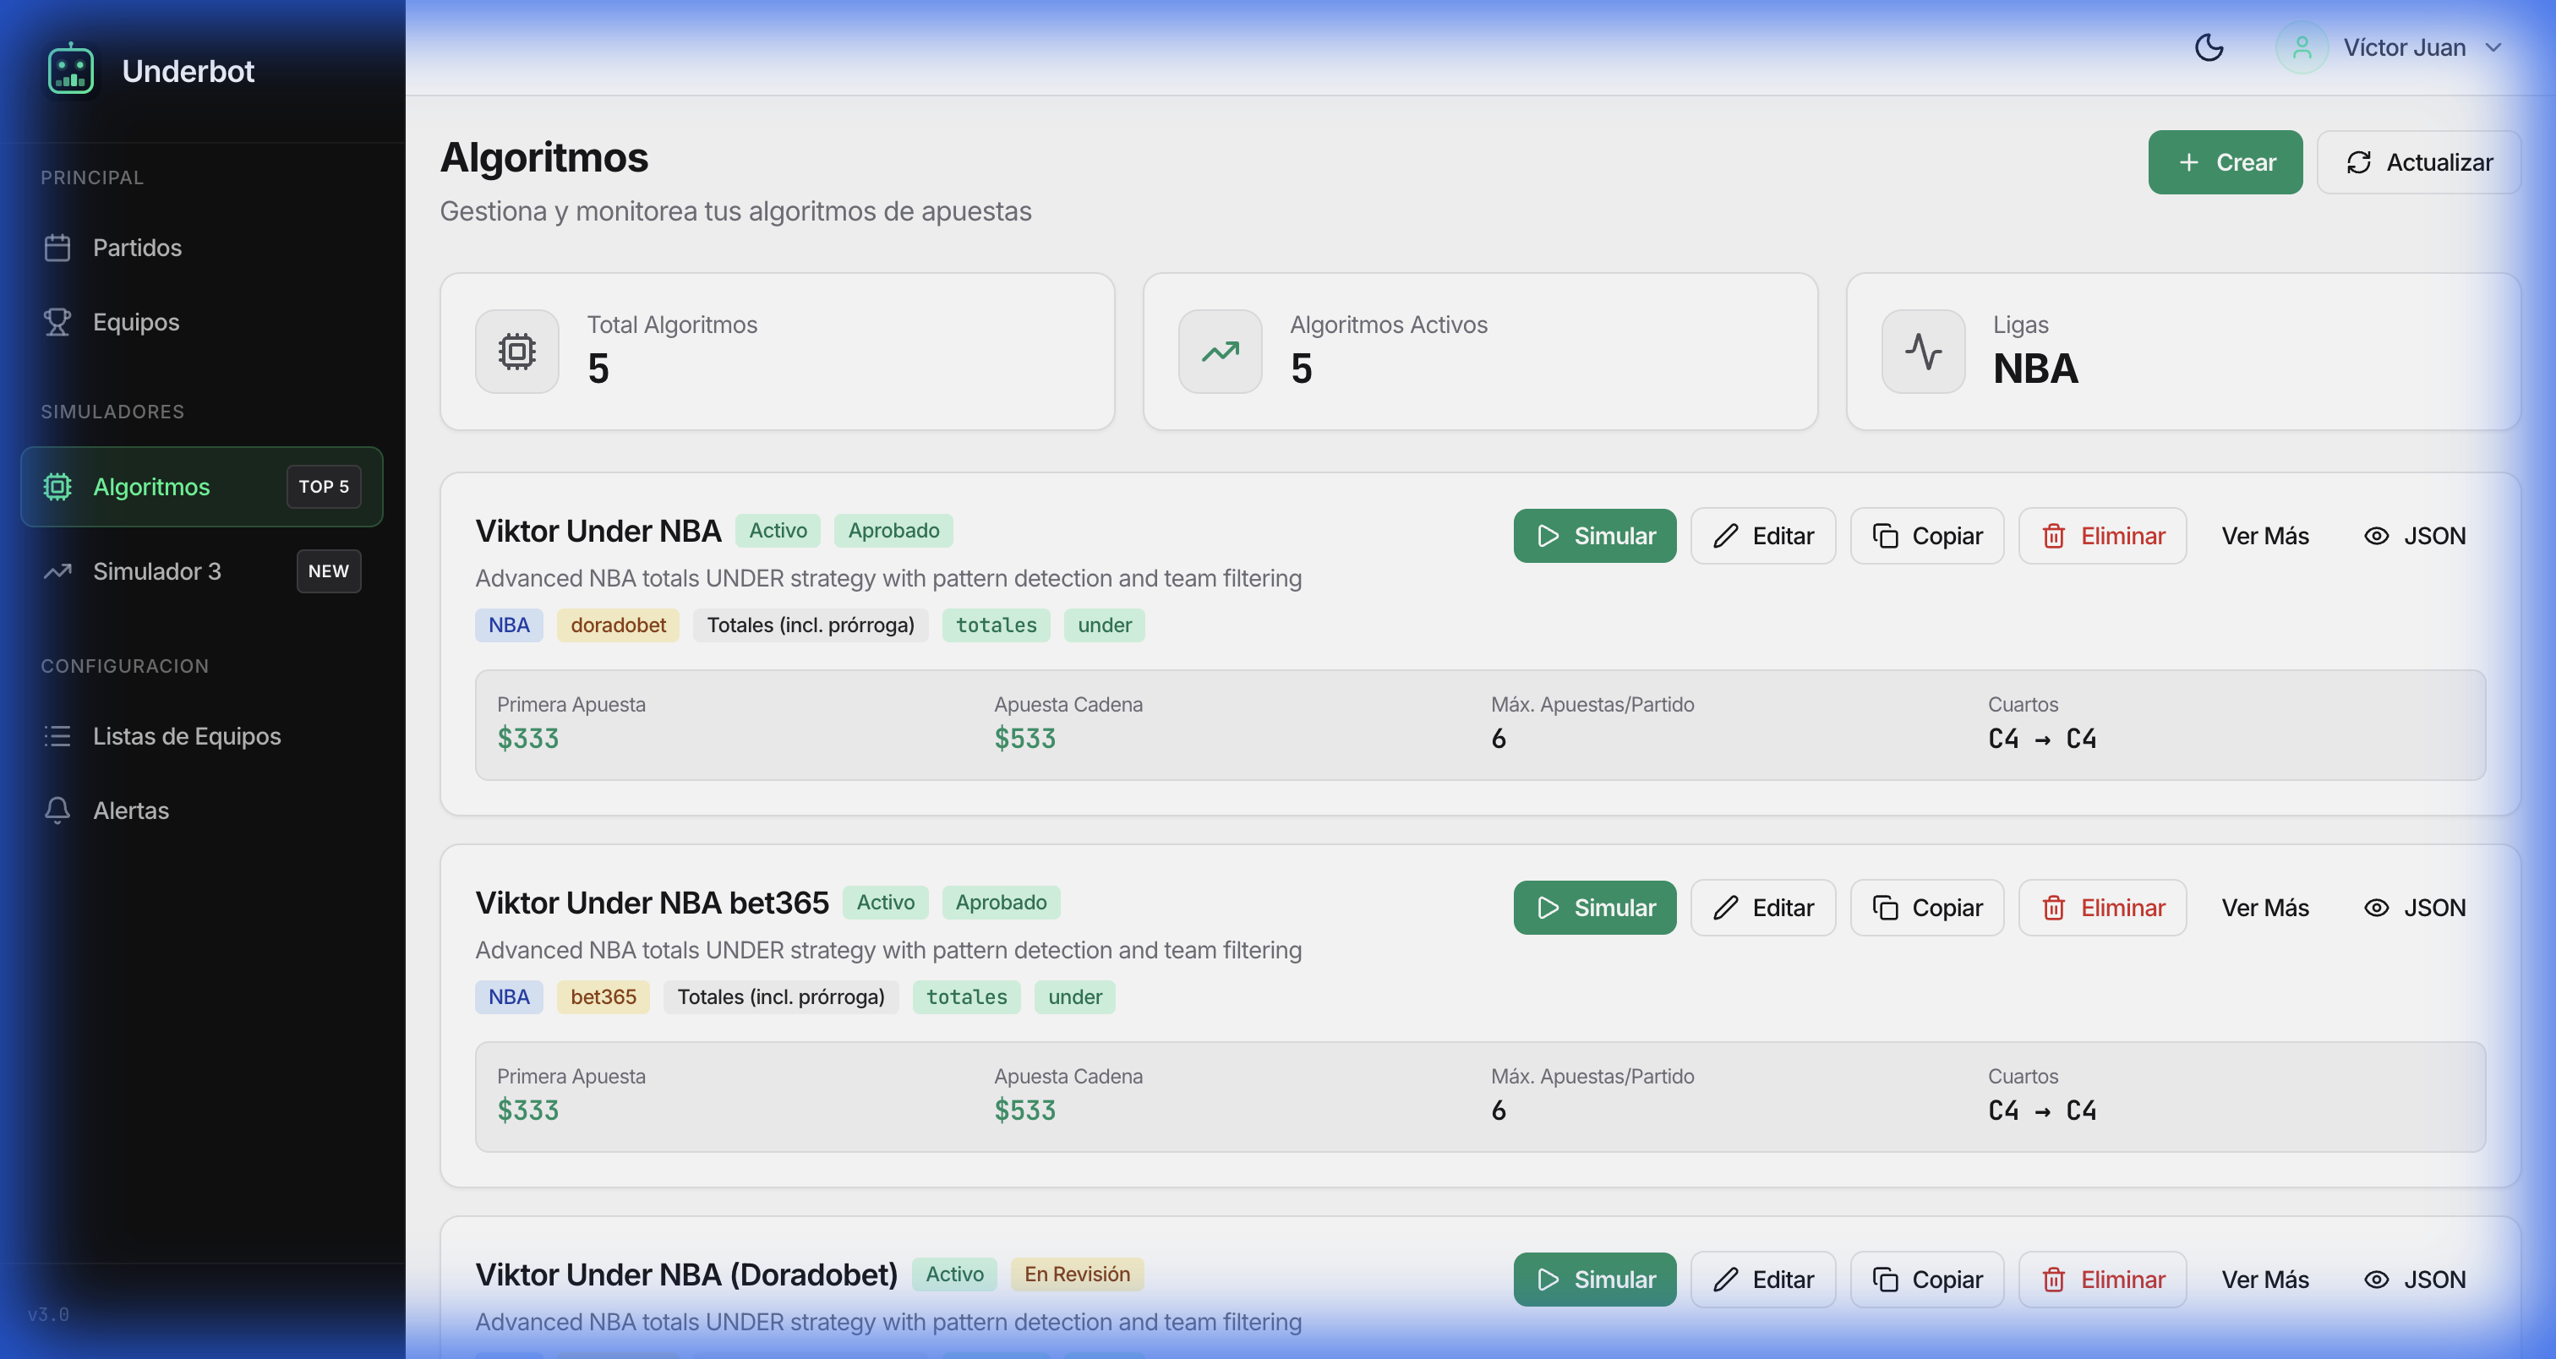Click the Listas de Equipos list icon

pos(57,736)
